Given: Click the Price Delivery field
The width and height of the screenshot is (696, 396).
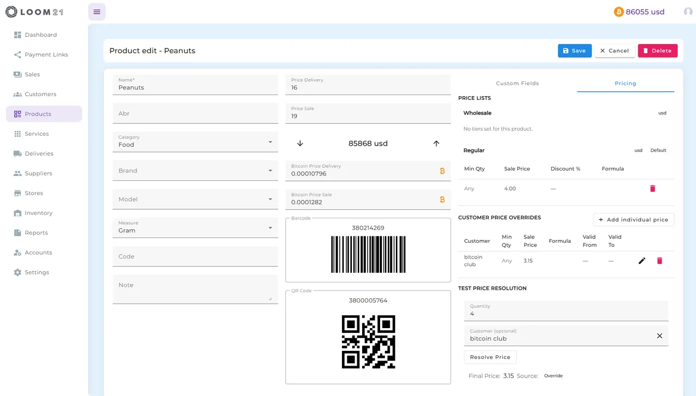Looking at the screenshot, I should point(368,85).
